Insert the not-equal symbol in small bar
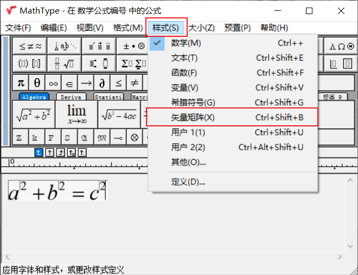This screenshot has height=275, width=358. pos(135,82)
